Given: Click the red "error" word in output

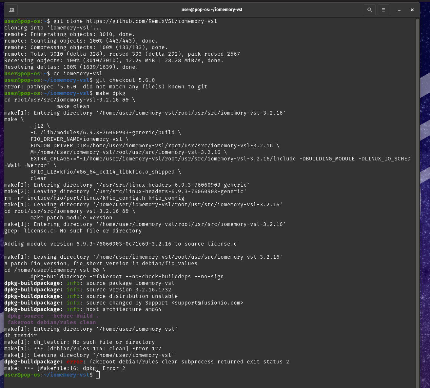Looking at the screenshot, I should click(74, 362).
